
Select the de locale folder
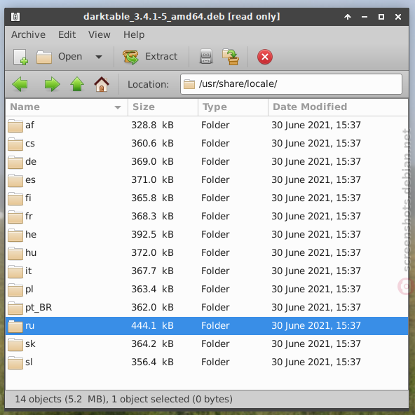207,162
